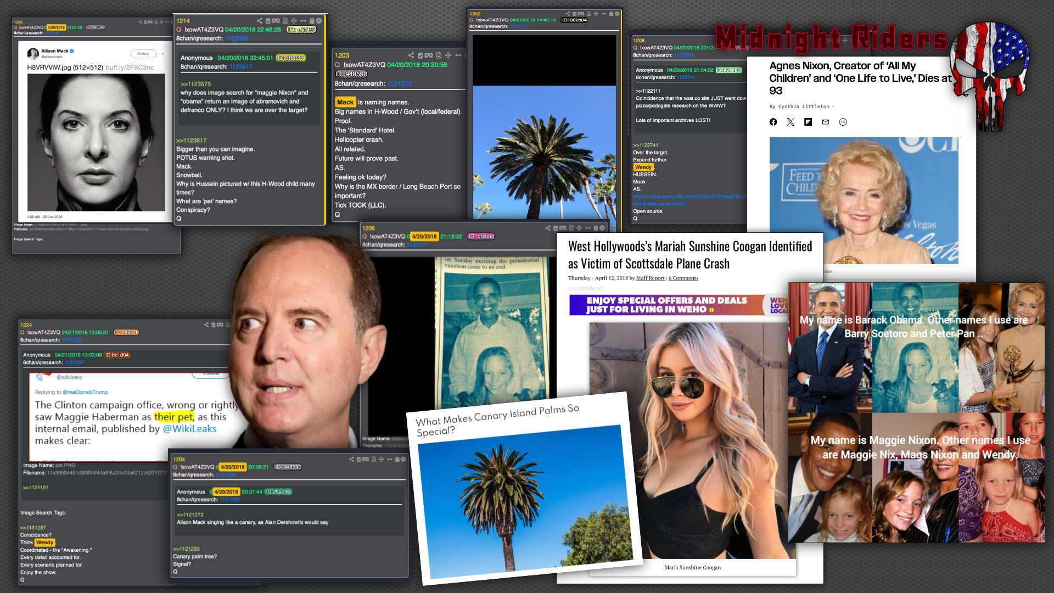
Task: Collapse post 1202 with circle arrow
Action: coord(617,14)
